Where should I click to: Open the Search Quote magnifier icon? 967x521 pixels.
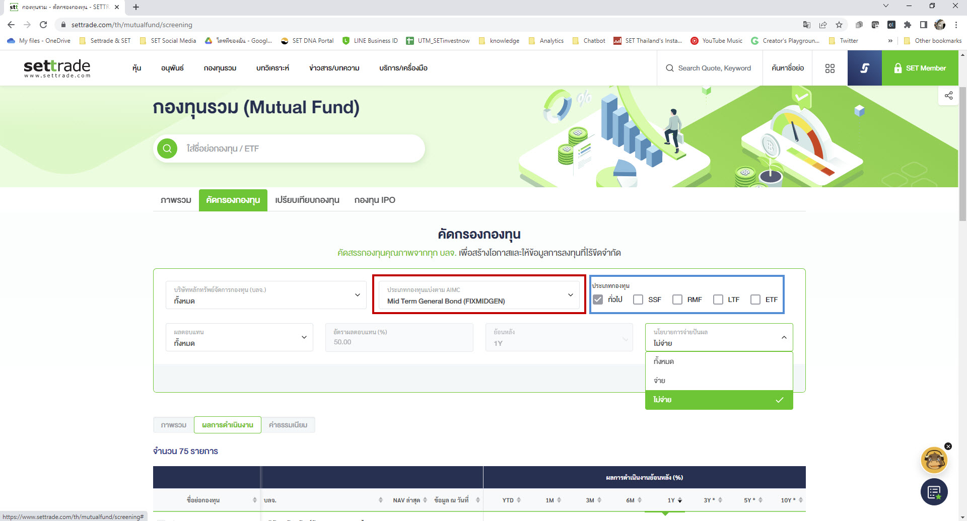click(x=669, y=67)
